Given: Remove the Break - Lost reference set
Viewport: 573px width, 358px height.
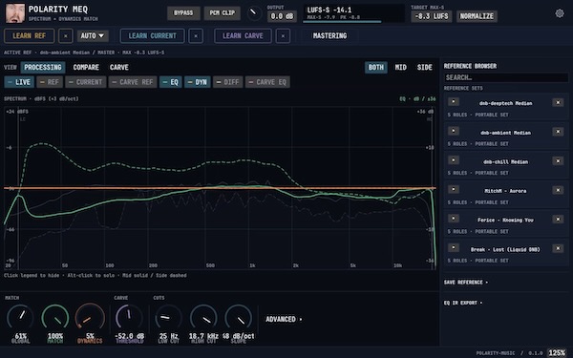Looking at the screenshot, I should pos(558,248).
